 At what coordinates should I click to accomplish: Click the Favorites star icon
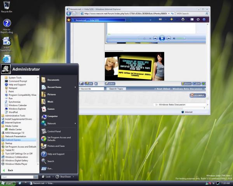pyautogui.click(x=69, y=19)
